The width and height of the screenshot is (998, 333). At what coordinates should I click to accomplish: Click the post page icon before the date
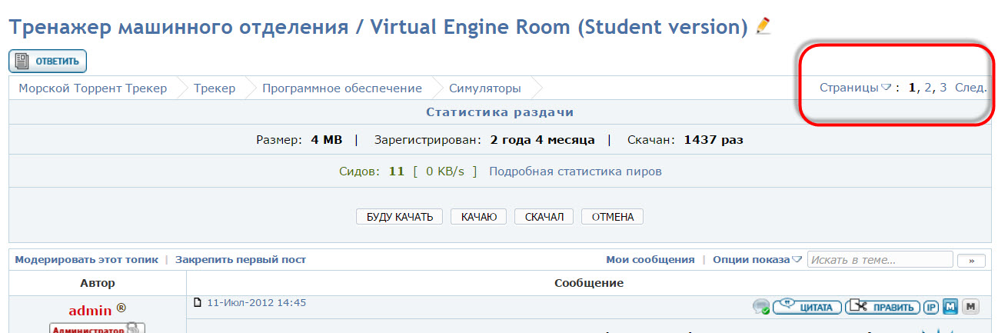197,303
